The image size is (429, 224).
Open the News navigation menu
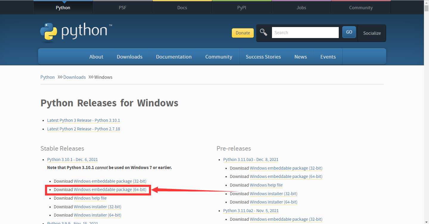(301, 57)
